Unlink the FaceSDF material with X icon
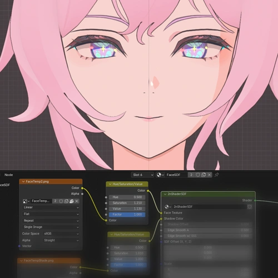The height and width of the screenshot is (278, 278). click(x=209, y=175)
